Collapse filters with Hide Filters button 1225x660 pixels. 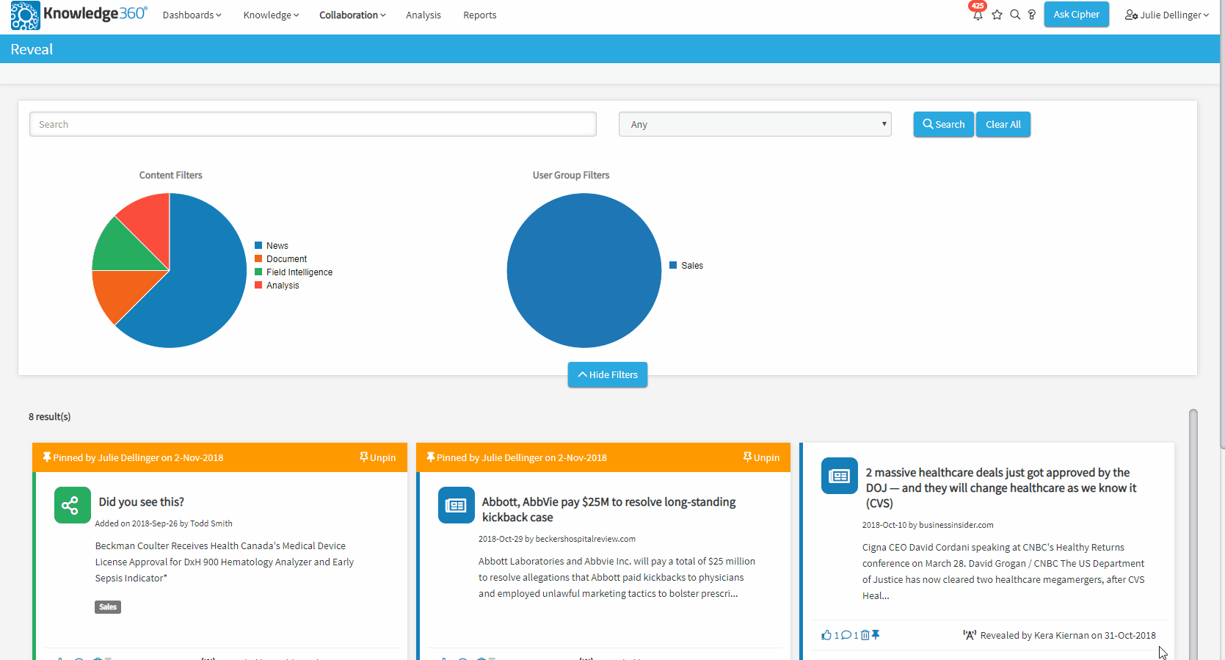(608, 374)
